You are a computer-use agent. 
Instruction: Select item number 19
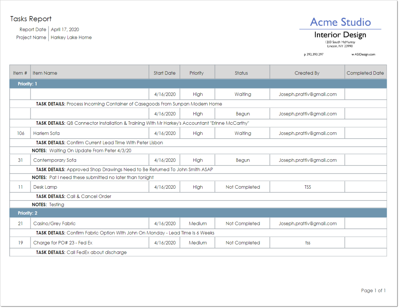pos(20,243)
